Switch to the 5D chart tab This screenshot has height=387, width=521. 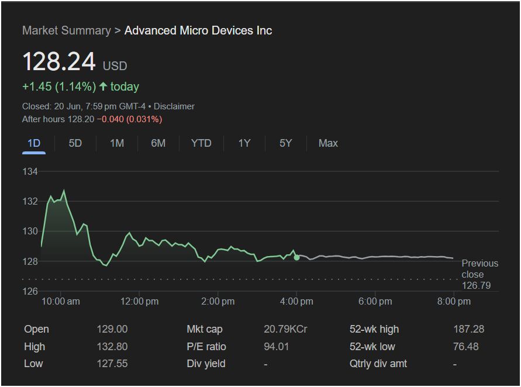coord(75,143)
